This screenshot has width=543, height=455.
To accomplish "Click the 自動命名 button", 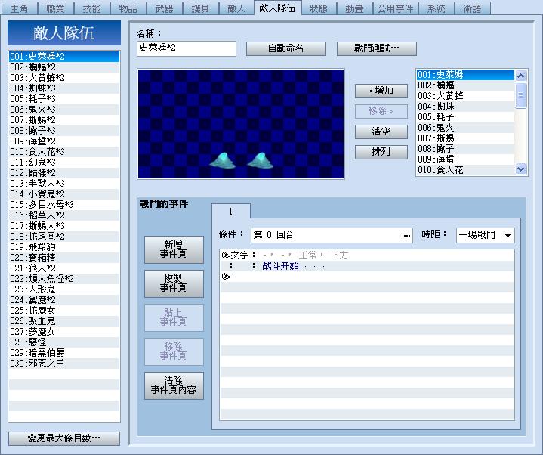I will [x=286, y=48].
